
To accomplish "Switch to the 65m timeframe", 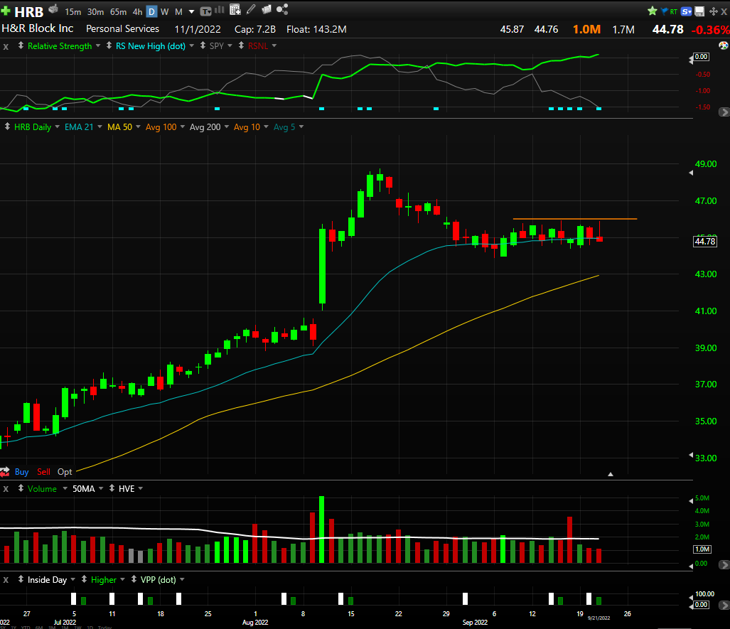I will 118,11.
